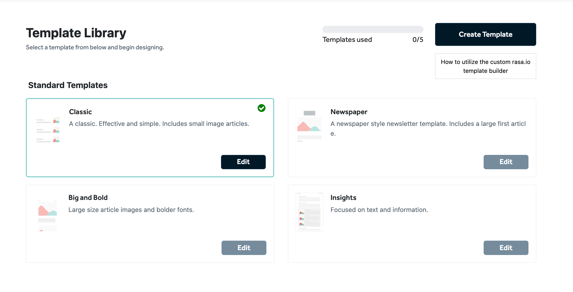This screenshot has height=292, width=573.
Task: Edit the Classic template
Action: click(243, 162)
